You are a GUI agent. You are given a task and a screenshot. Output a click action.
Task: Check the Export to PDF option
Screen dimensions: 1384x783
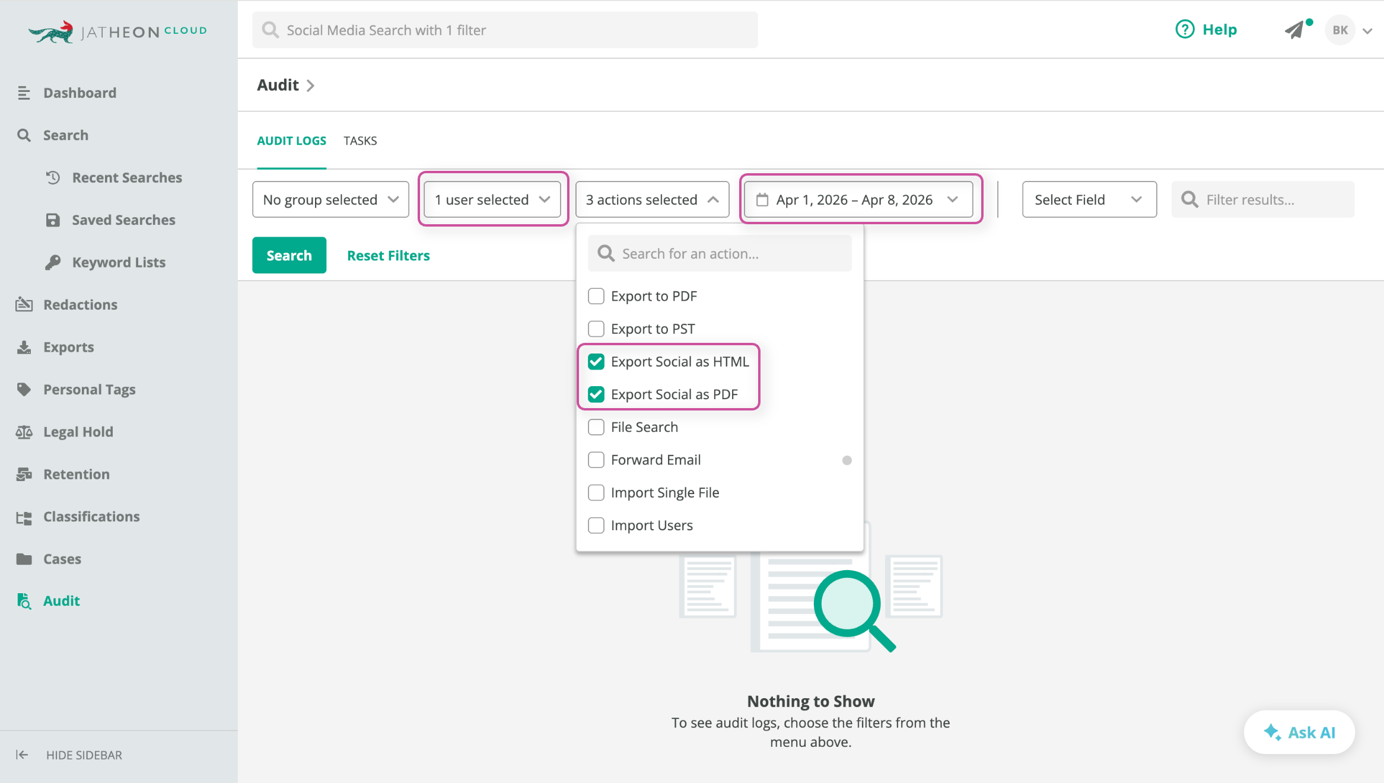point(596,296)
